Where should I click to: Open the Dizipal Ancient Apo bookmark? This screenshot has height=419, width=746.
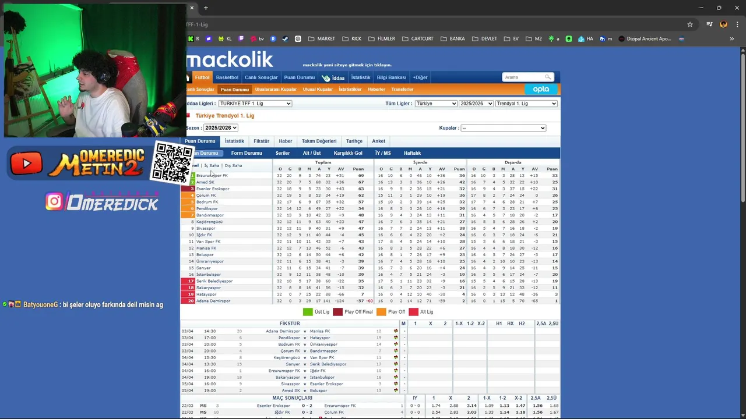[x=645, y=39]
